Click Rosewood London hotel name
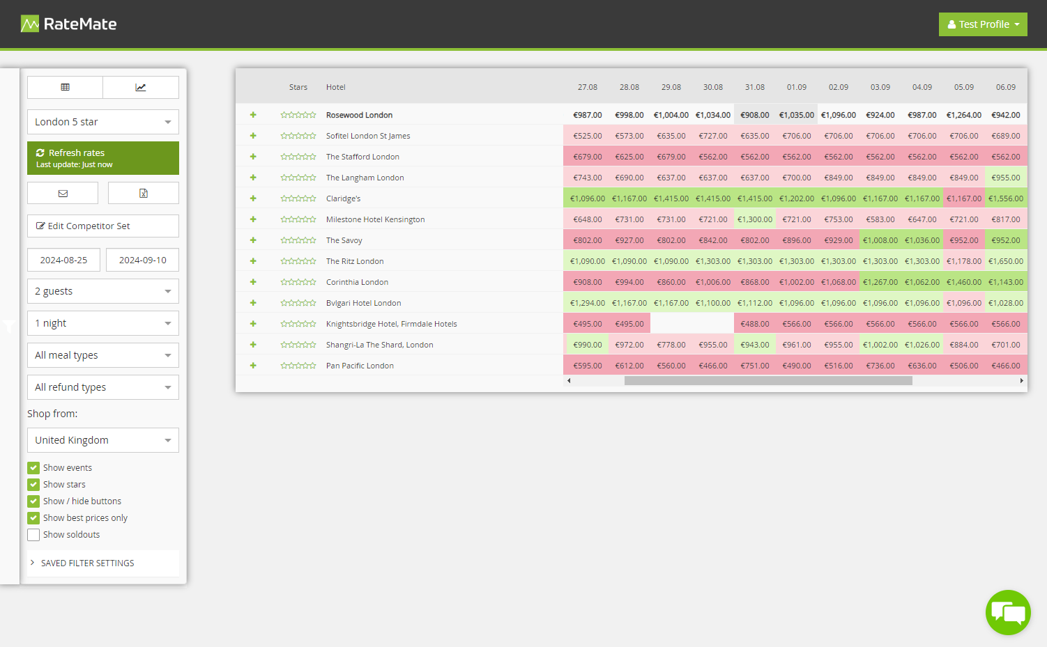The height and width of the screenshot is (647, 1047). pos(359,115)
